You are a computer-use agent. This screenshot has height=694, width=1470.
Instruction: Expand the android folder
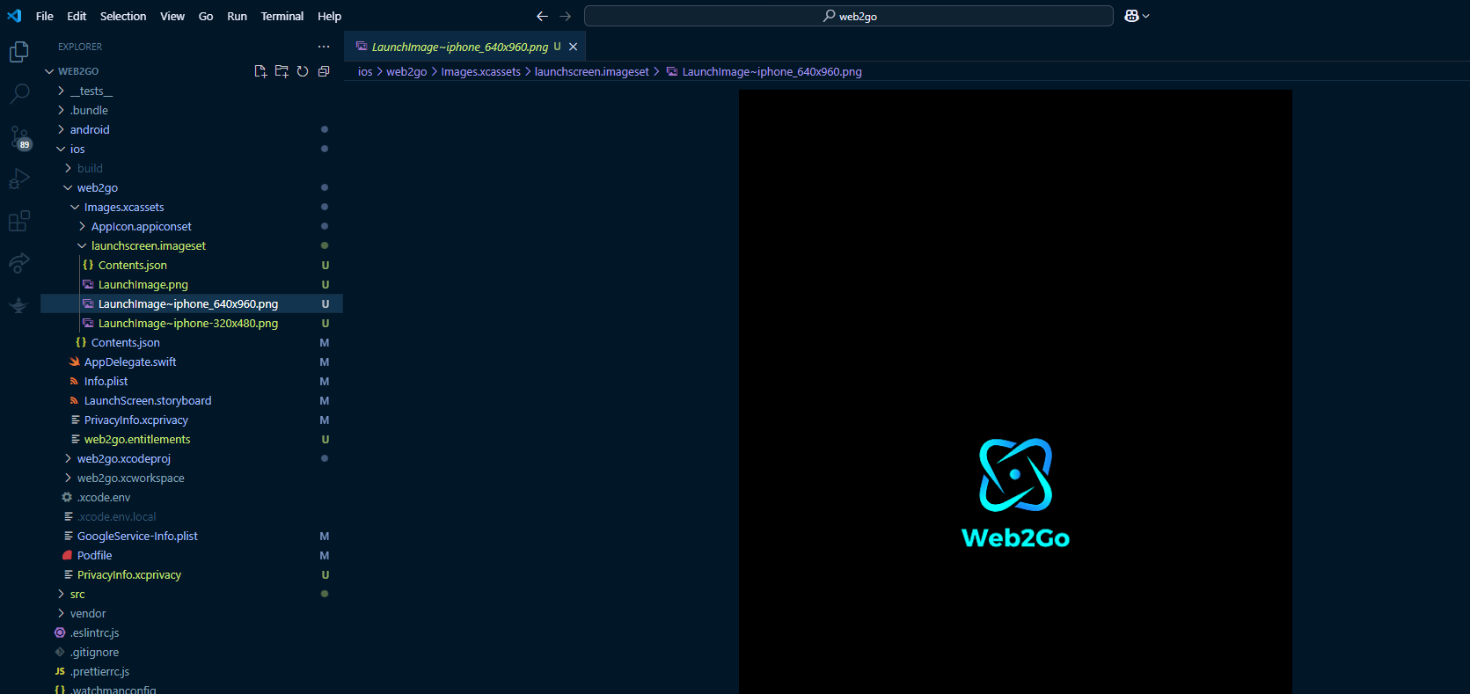point(61,130)
